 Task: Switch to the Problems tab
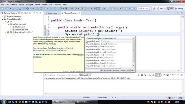click(x=50, y=75)
